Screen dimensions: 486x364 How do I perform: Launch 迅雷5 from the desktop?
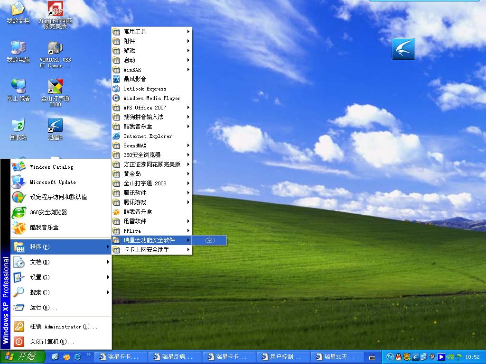(x=55, y=127)
